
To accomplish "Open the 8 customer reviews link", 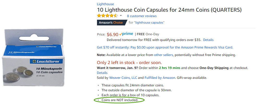I will pyautogui.click(x=142, y=16).
